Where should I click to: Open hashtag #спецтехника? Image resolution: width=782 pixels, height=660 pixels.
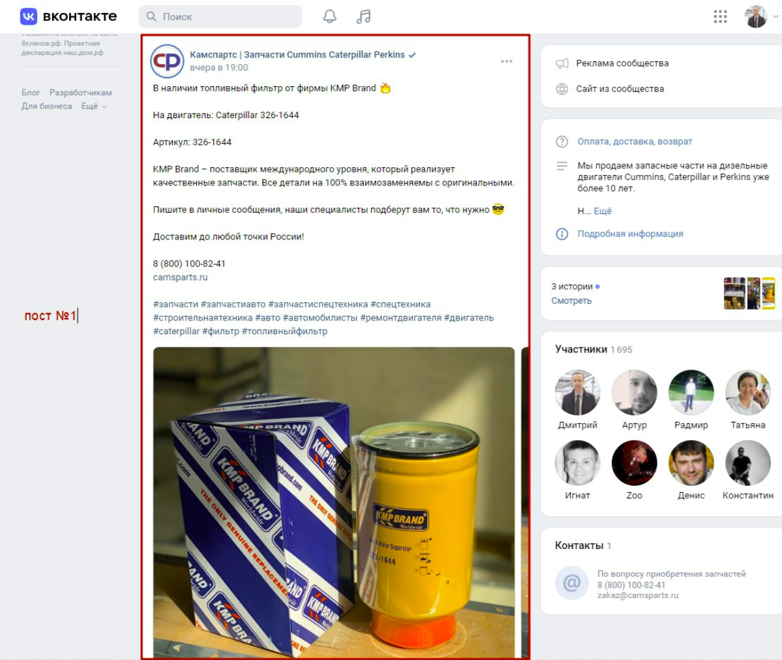[400, 304]
